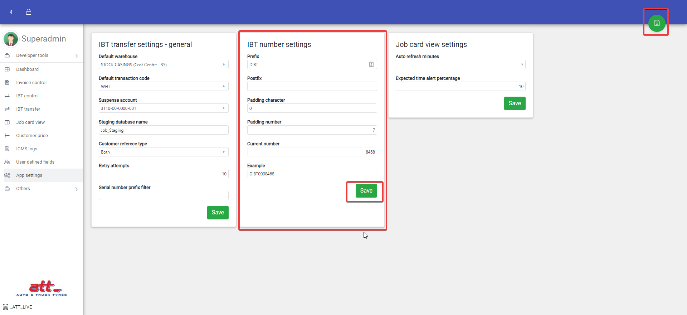Click the Prefix field contact icon
The image size is (687, 315).
[371, 64]
